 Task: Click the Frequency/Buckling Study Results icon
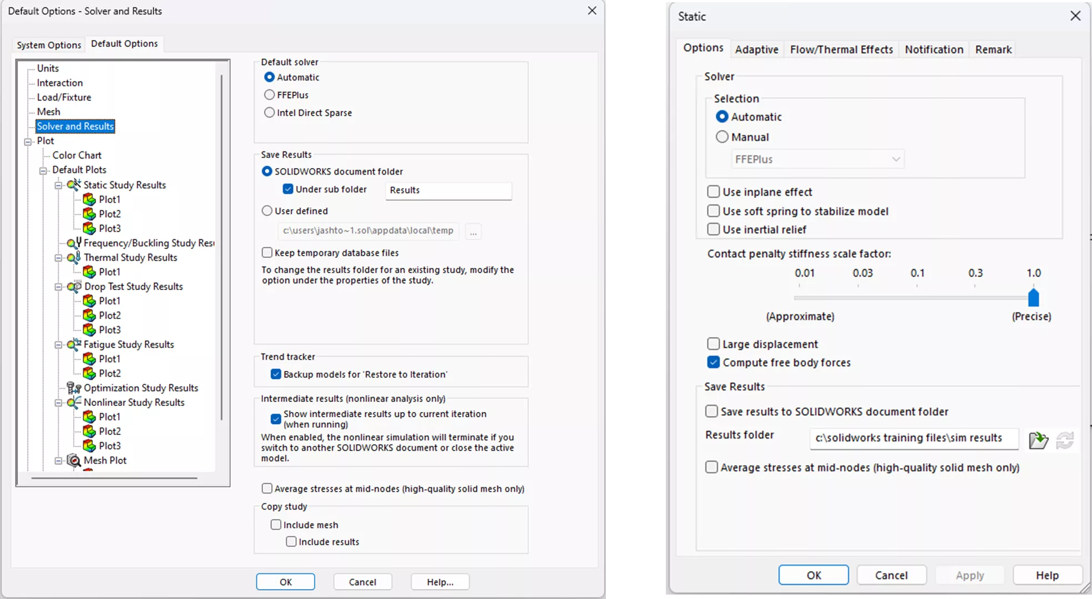tap(74, 243)
